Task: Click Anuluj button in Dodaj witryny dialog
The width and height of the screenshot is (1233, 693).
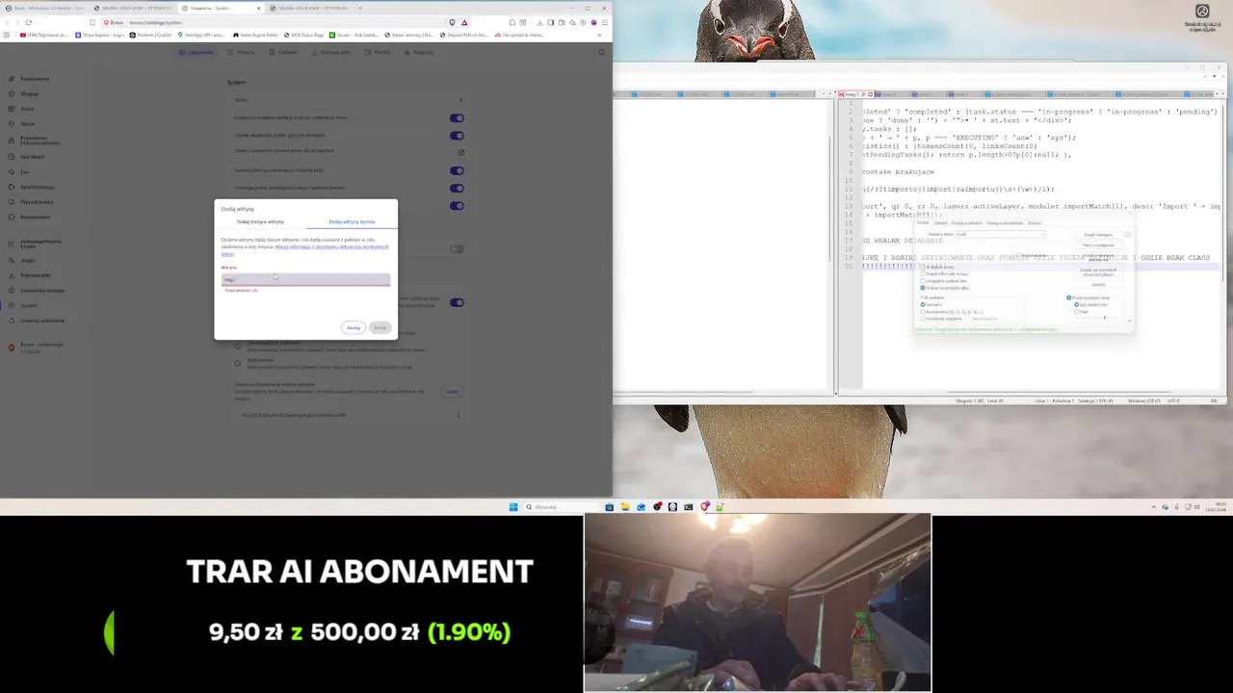Action: [x=354, y=327]
